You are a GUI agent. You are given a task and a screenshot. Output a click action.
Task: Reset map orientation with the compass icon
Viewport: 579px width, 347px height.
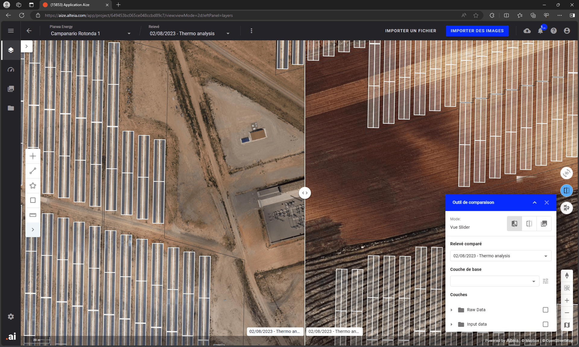567,275
